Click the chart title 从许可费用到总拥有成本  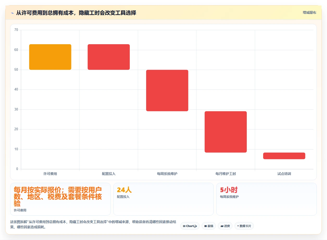pos(76,13)
